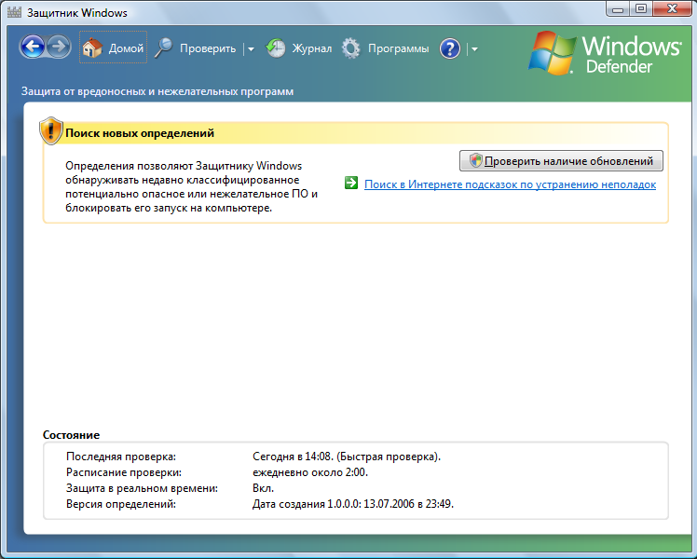Maximize the Защитник Windows window

[x=640, y=9]
